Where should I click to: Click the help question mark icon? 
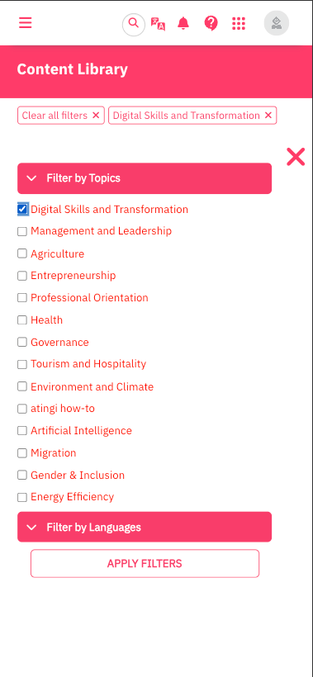(211, 23)
